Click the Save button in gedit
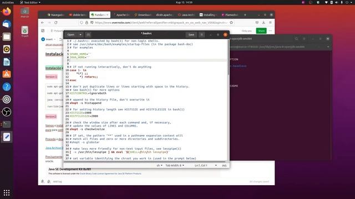This screenshot has height=199, width=355. pyautogui.click(x=191, y=34)
